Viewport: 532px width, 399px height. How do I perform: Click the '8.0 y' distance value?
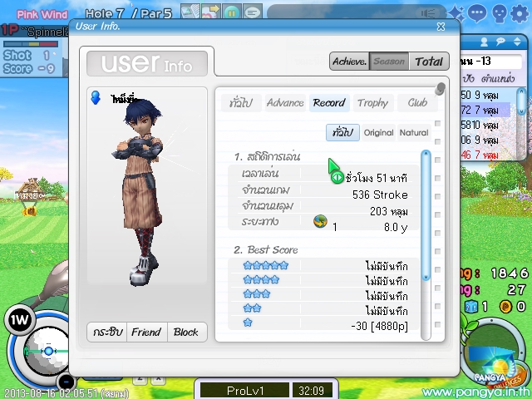[396, 227]
